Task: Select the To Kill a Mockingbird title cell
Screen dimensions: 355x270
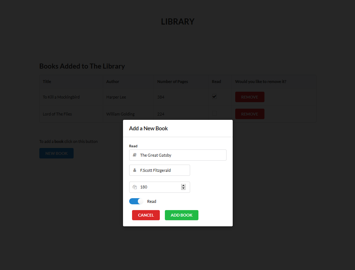Action: pos(71,97)
